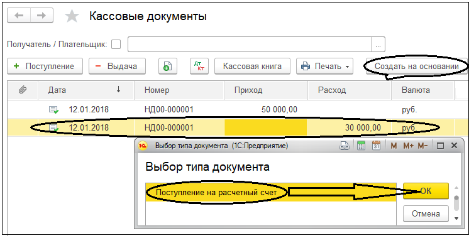Click the print icon in dialog title bar
This screenshot has width=469, height=236.
coord(345,146)
